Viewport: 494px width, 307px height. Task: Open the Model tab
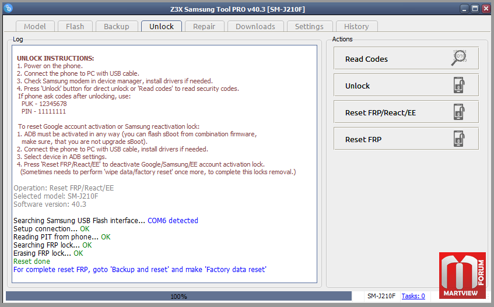click(x=35, y=26)
